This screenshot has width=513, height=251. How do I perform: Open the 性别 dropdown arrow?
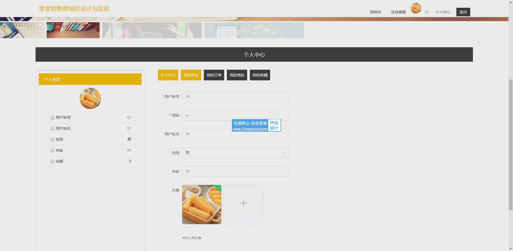(284, 153)
